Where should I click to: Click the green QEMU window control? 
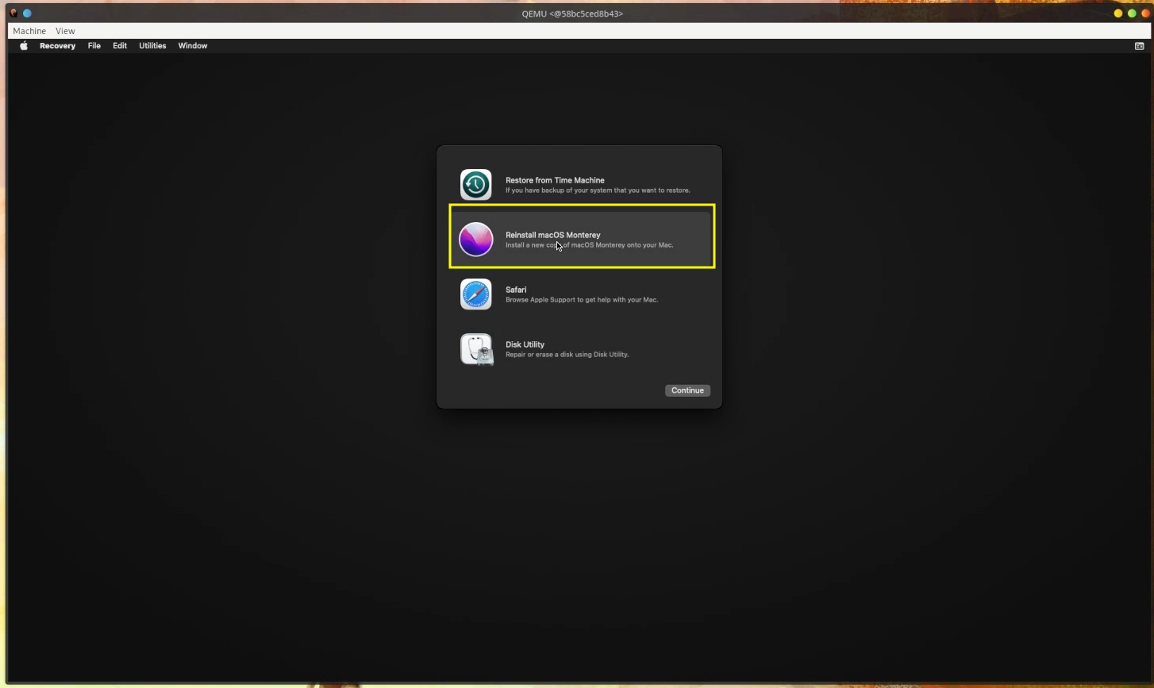1132,13
